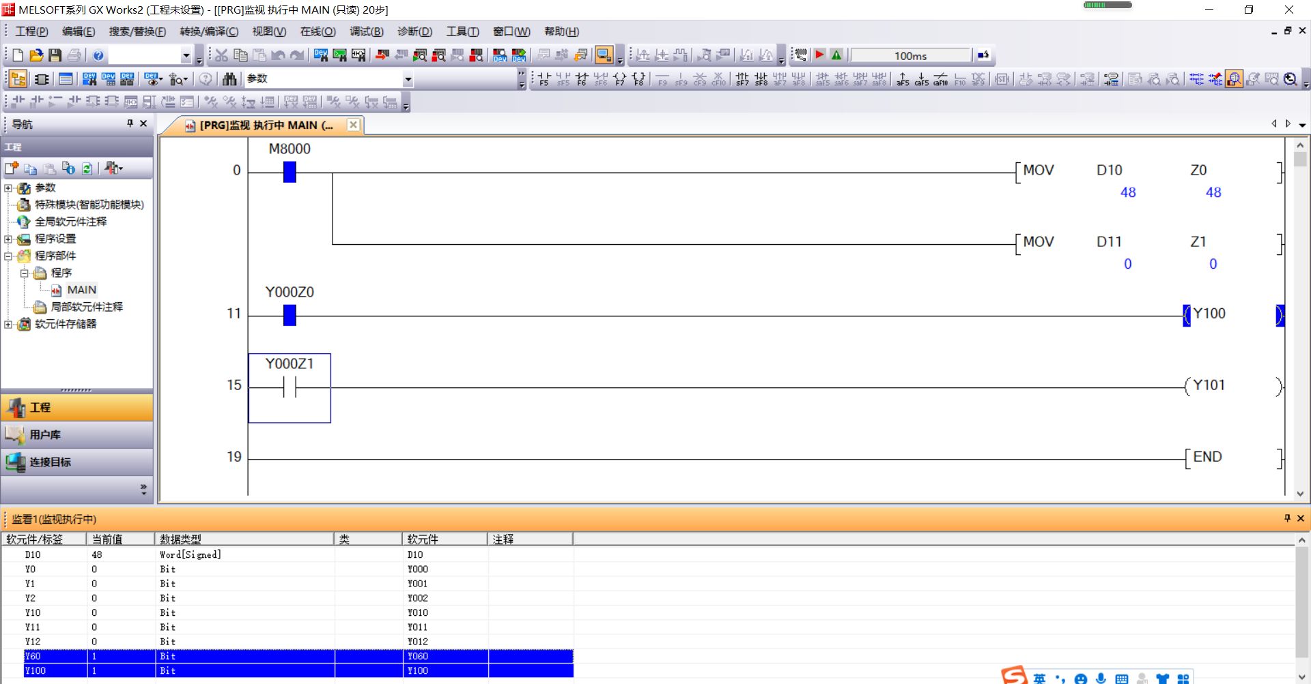
Task: Open the 参数 combo box dropdown
Action: pyautogui.click(x=408, y=79)
